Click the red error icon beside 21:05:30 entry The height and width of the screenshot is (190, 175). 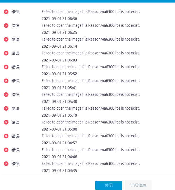pyautogui.click(x=6, y=95)
